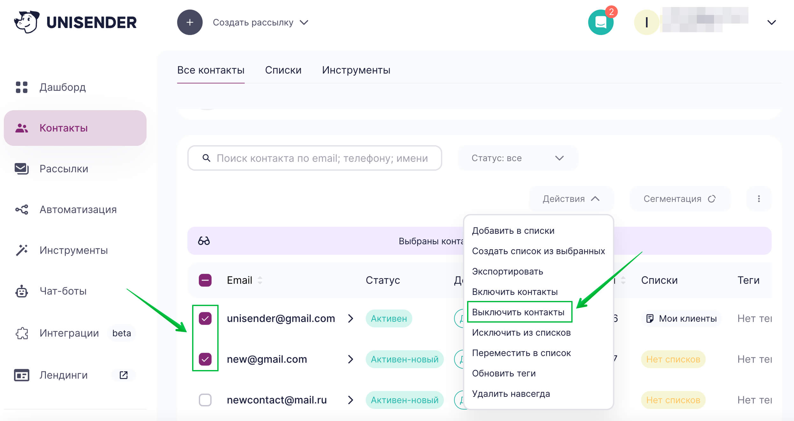The height and width of the screenshot is (421, 794).
Task: Uncheck the unisender@gmail.com contact checkbox
Action: 205,318
